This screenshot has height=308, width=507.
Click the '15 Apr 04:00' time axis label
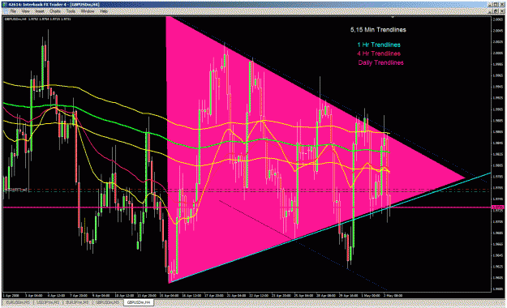[169, 295]
